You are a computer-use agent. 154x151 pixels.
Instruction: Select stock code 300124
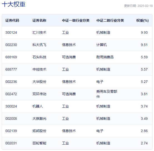pos(11,33)
